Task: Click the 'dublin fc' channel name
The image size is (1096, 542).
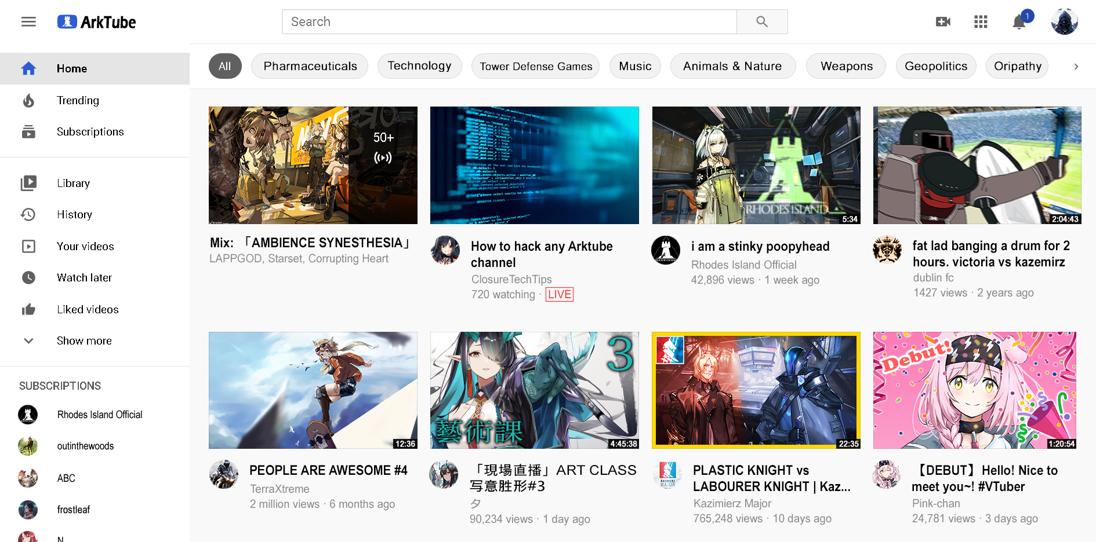Action: (x=933, y=277)
